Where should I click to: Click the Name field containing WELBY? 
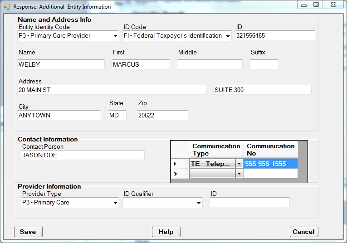coord(61,64)
